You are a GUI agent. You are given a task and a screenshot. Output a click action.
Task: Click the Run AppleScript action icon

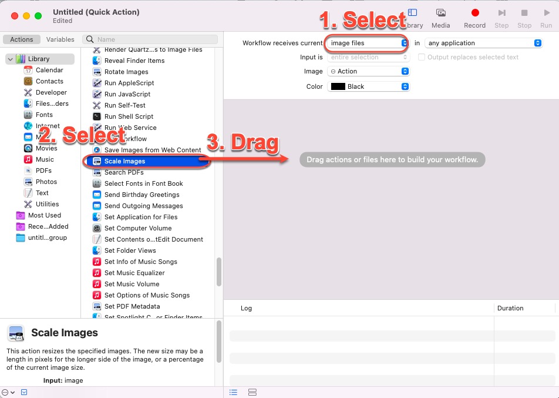pos(96,83)
